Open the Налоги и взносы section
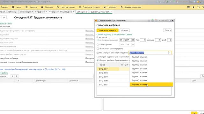This screenshot has height=114, width=204. coord(66,7)
